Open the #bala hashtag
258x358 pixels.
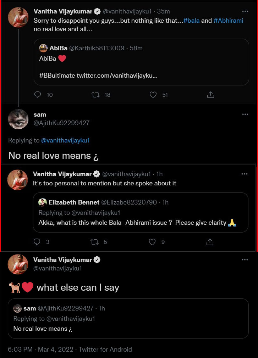[192, 21]
